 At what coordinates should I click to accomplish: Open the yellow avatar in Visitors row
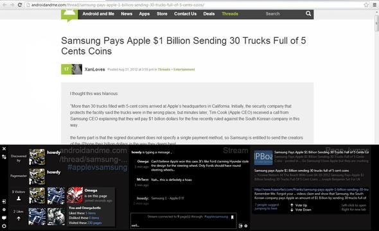(37, 196)
